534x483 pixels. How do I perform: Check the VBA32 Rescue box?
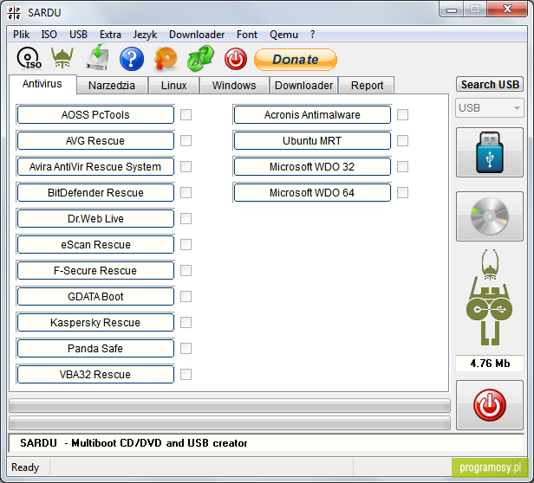coord(186,374)
